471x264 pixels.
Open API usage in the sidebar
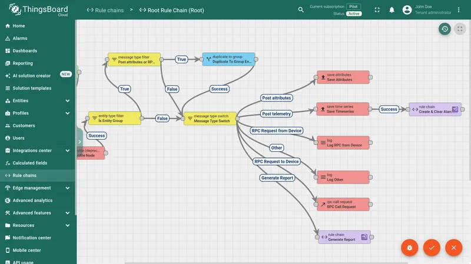tap(38, 261)
